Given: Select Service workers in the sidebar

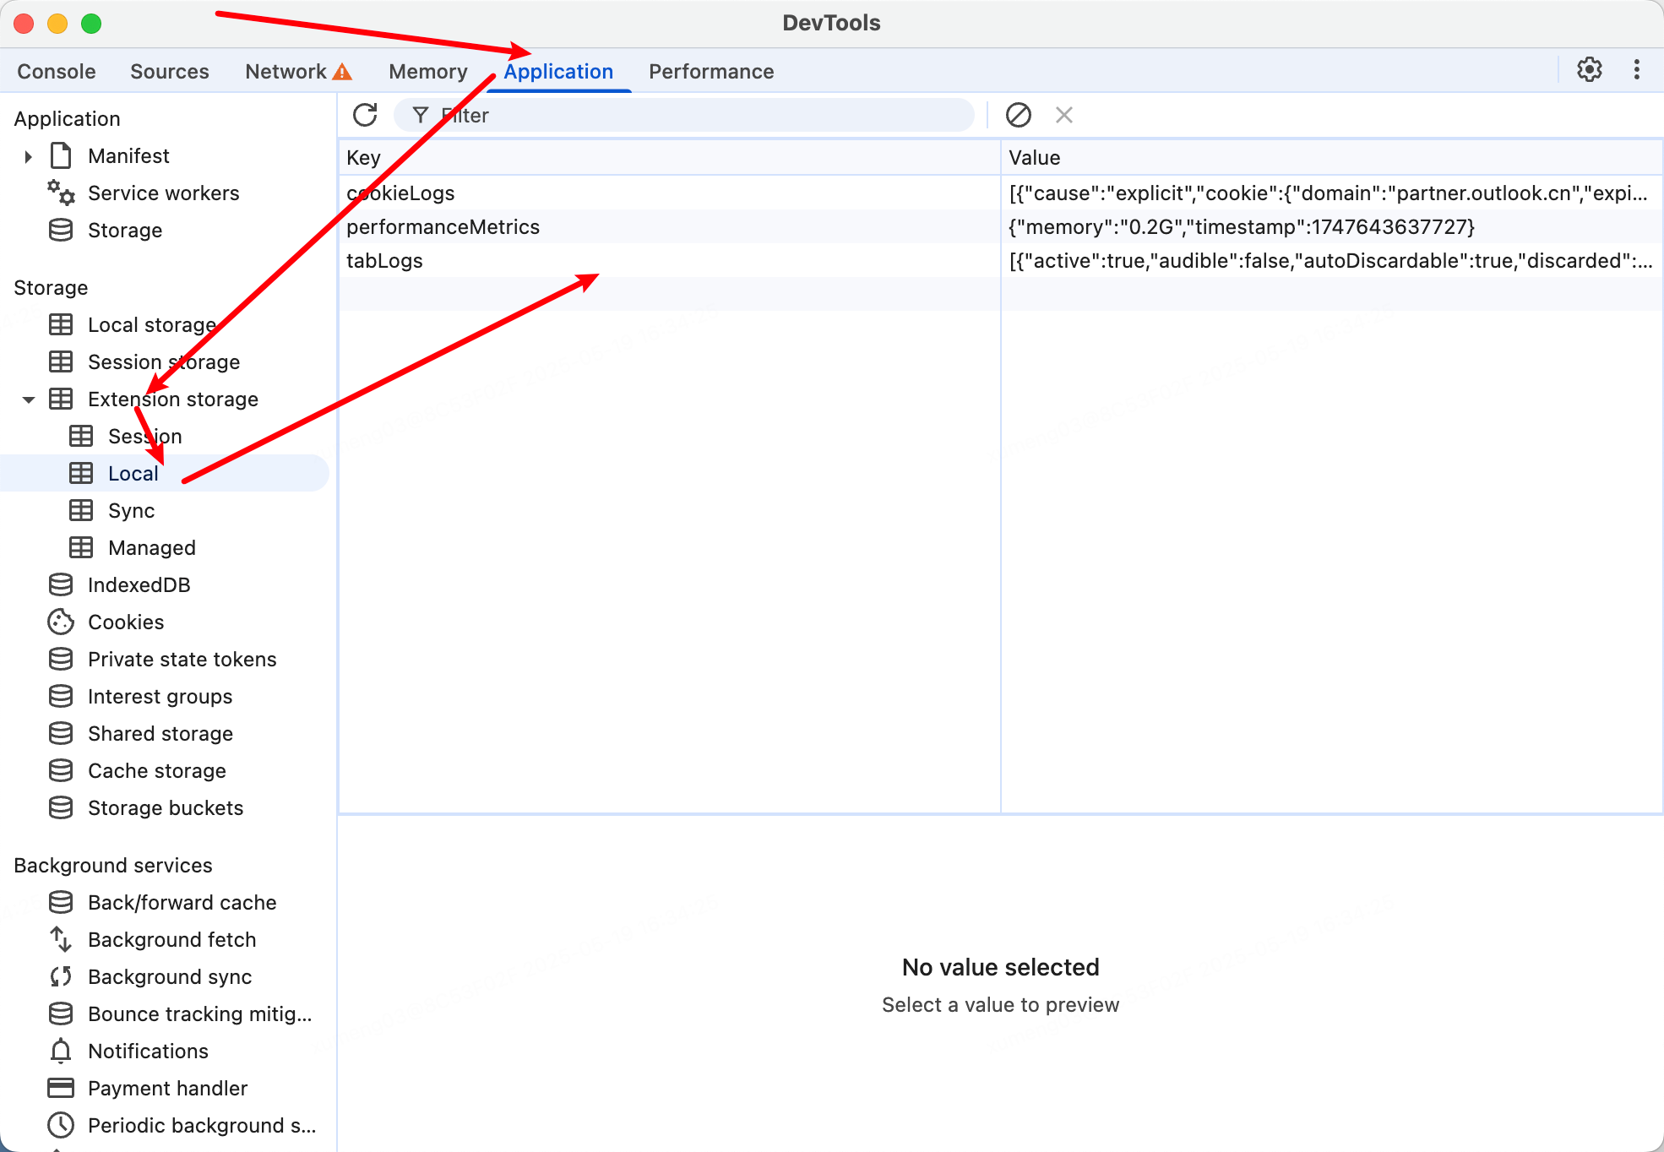Looking at the screenshot, I should 163,193.
